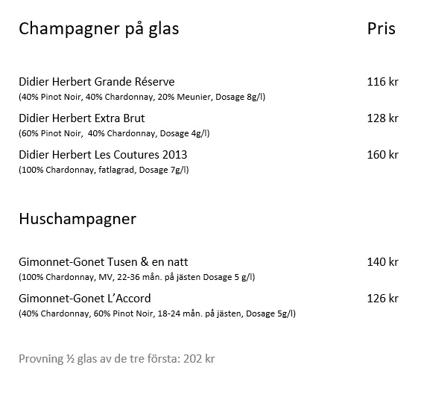Viewport: 424px width, 414px height.
Task: Click the grey 'Provning ½ glas' footer line
Action: [116, 359]
